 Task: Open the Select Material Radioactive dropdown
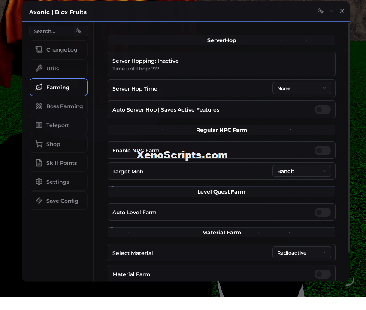point(302,253)
